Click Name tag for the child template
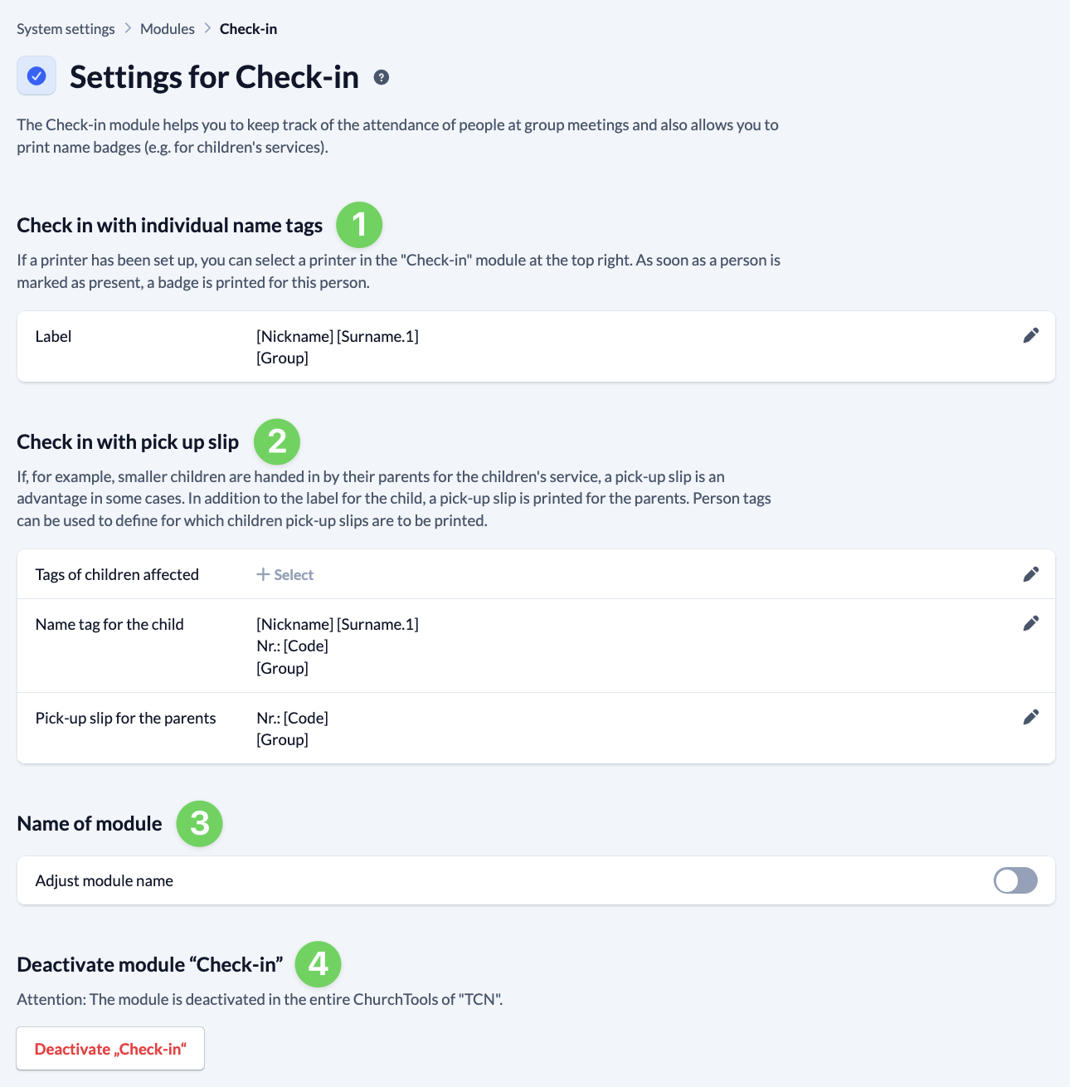Viewport: 1070px width, 1087px height. tap(338, 646)
